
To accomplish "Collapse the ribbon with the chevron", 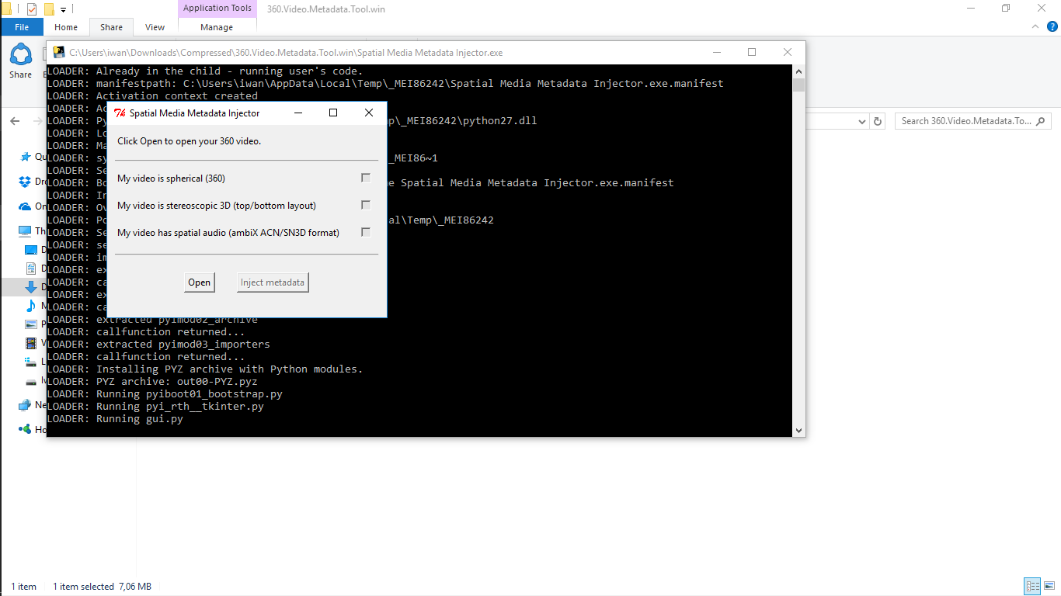I will point(1035,26).
